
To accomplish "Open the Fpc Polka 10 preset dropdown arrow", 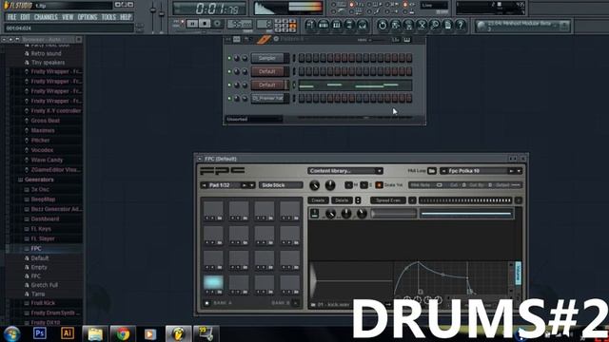I will pyautogui.click(x=519, y=171).
